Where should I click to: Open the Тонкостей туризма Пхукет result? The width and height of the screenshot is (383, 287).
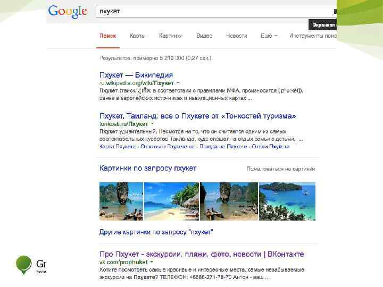click(x=197, y=116)
